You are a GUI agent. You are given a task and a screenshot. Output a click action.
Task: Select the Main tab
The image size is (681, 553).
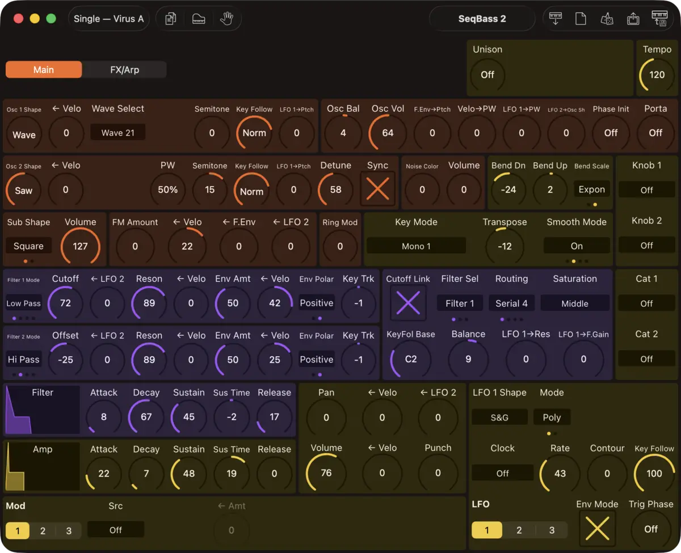pyautogui.click(x=44, y=70)
